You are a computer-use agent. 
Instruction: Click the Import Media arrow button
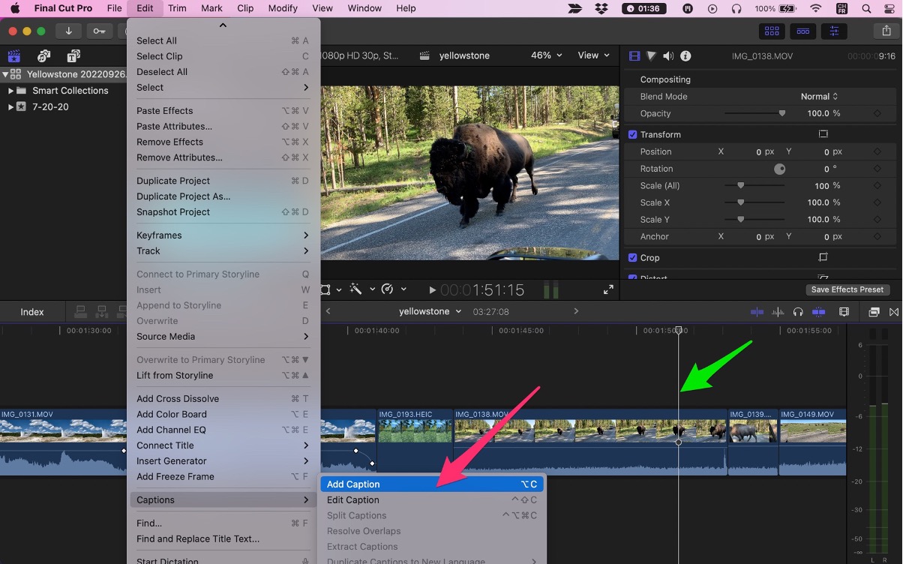[x=69, y=31]
